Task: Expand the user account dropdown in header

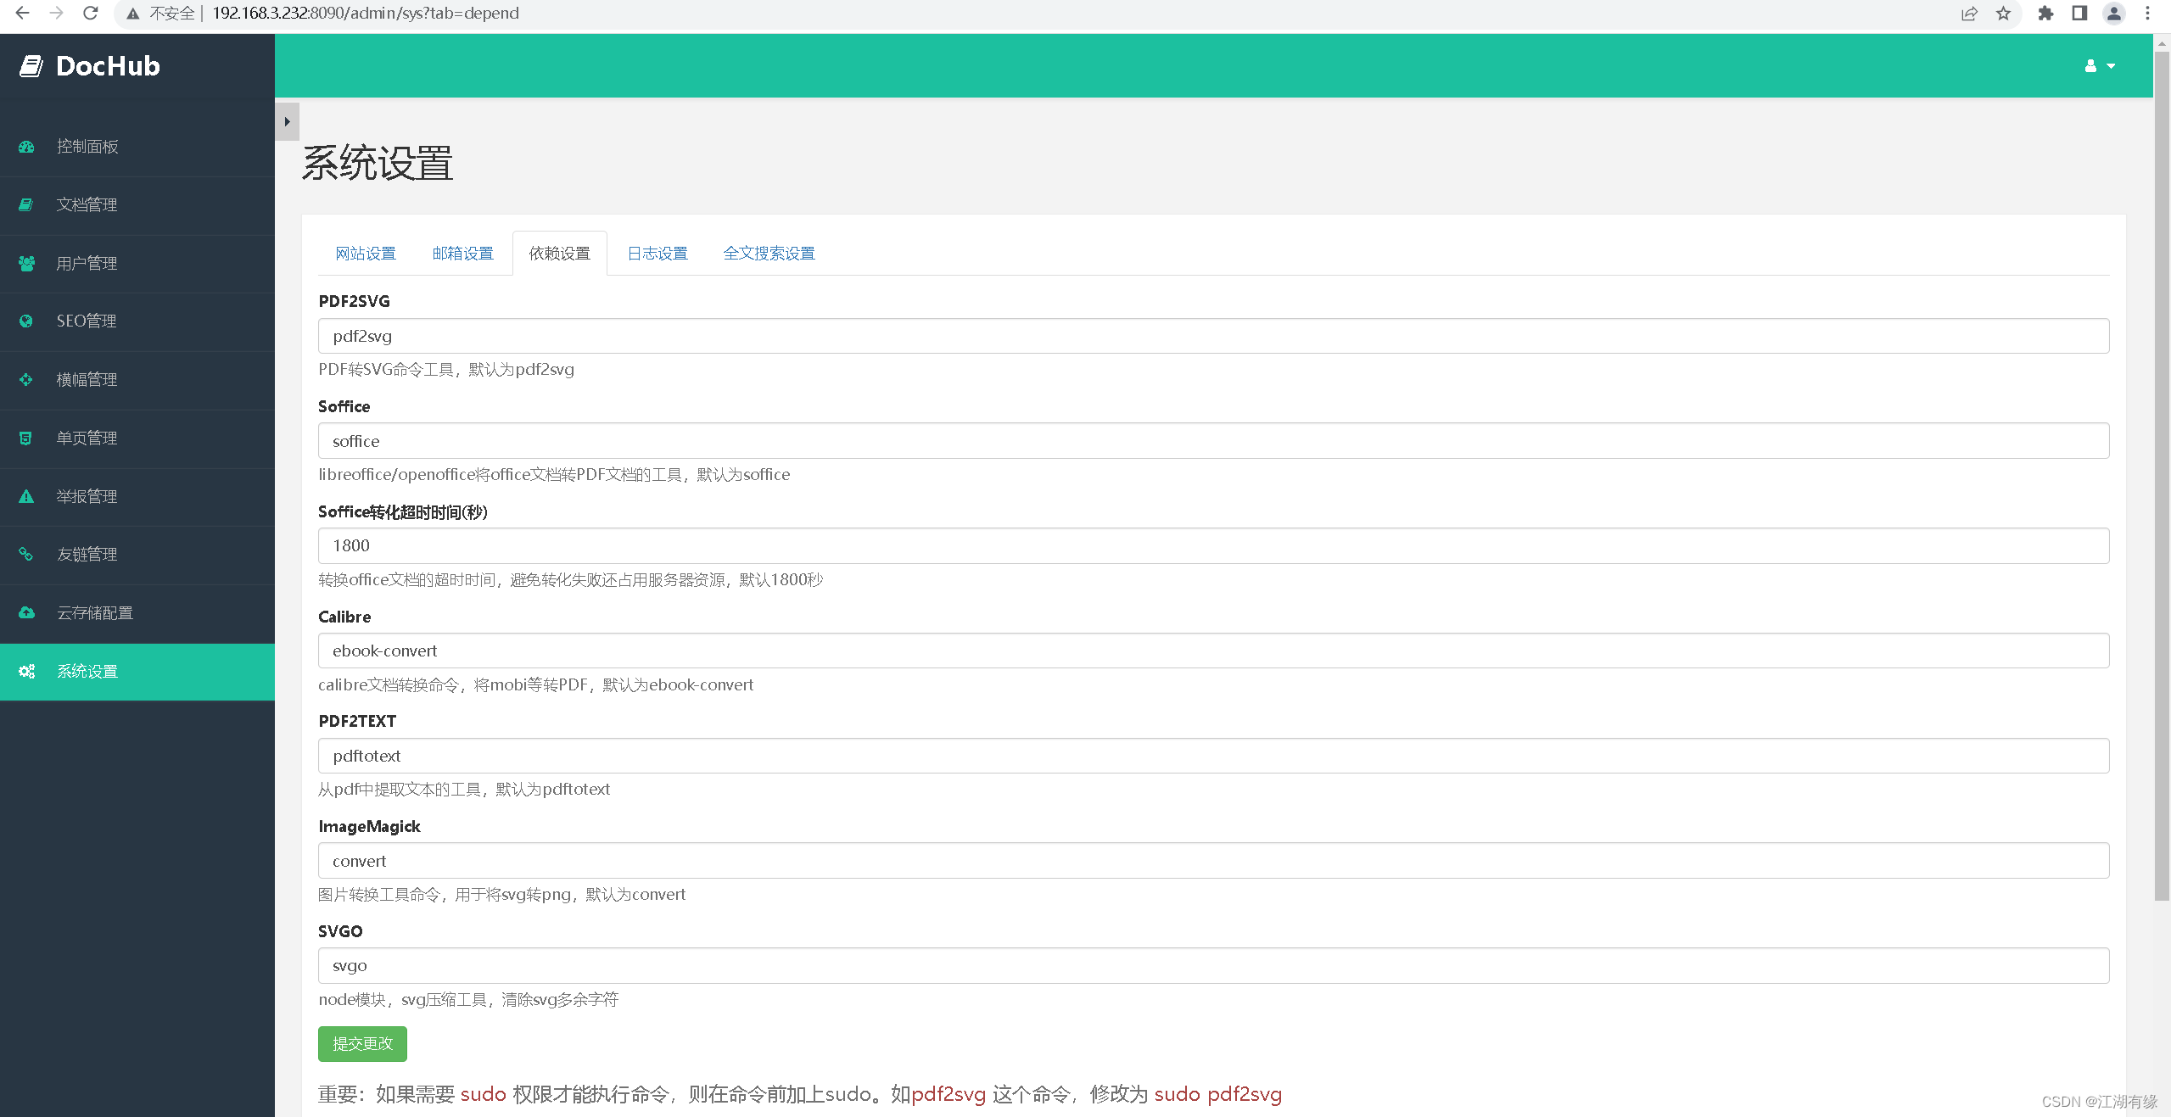Action: [x=2099, y=66]
